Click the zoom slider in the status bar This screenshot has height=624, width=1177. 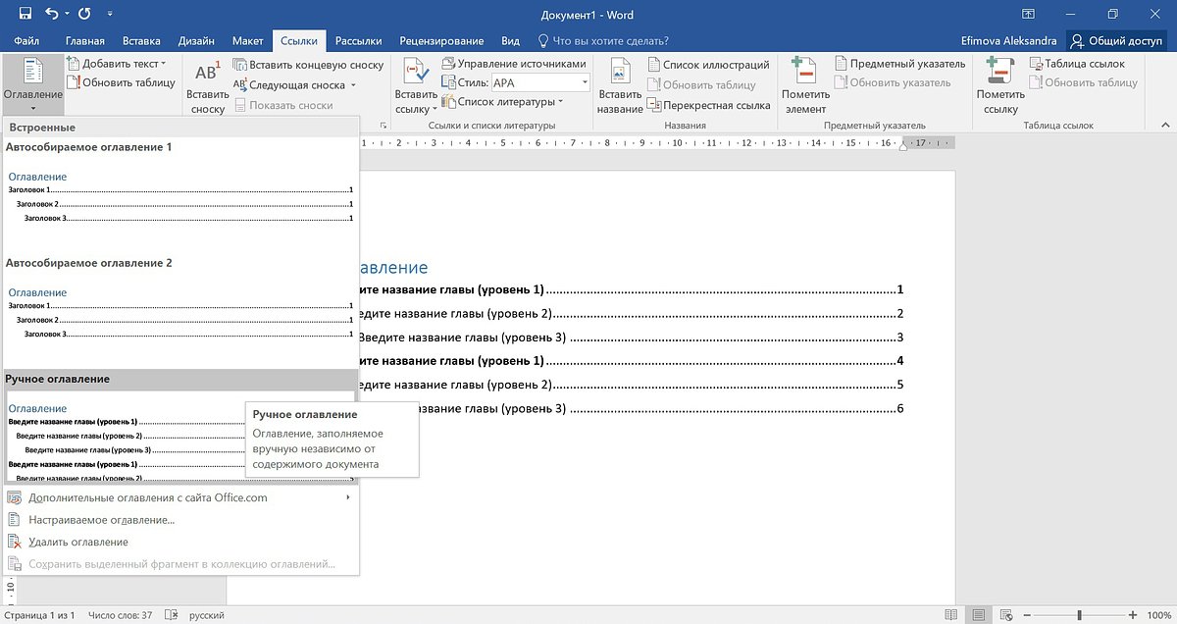[x=1079, y=615]
